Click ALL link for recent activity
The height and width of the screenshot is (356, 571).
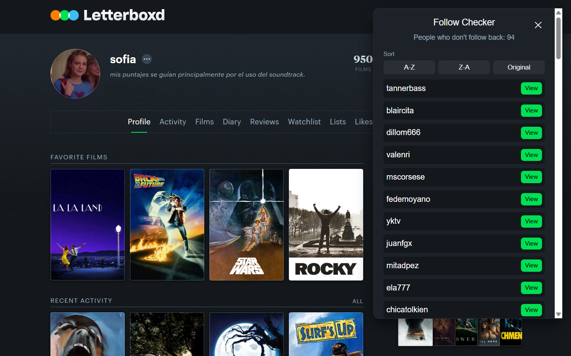coord(358,301)
